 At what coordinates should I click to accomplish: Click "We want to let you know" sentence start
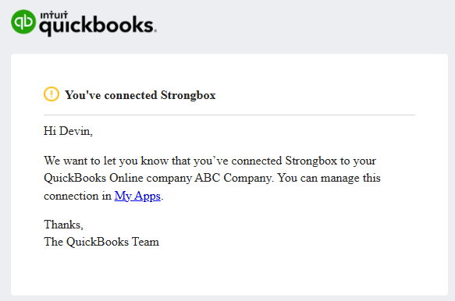coord(106,161)
